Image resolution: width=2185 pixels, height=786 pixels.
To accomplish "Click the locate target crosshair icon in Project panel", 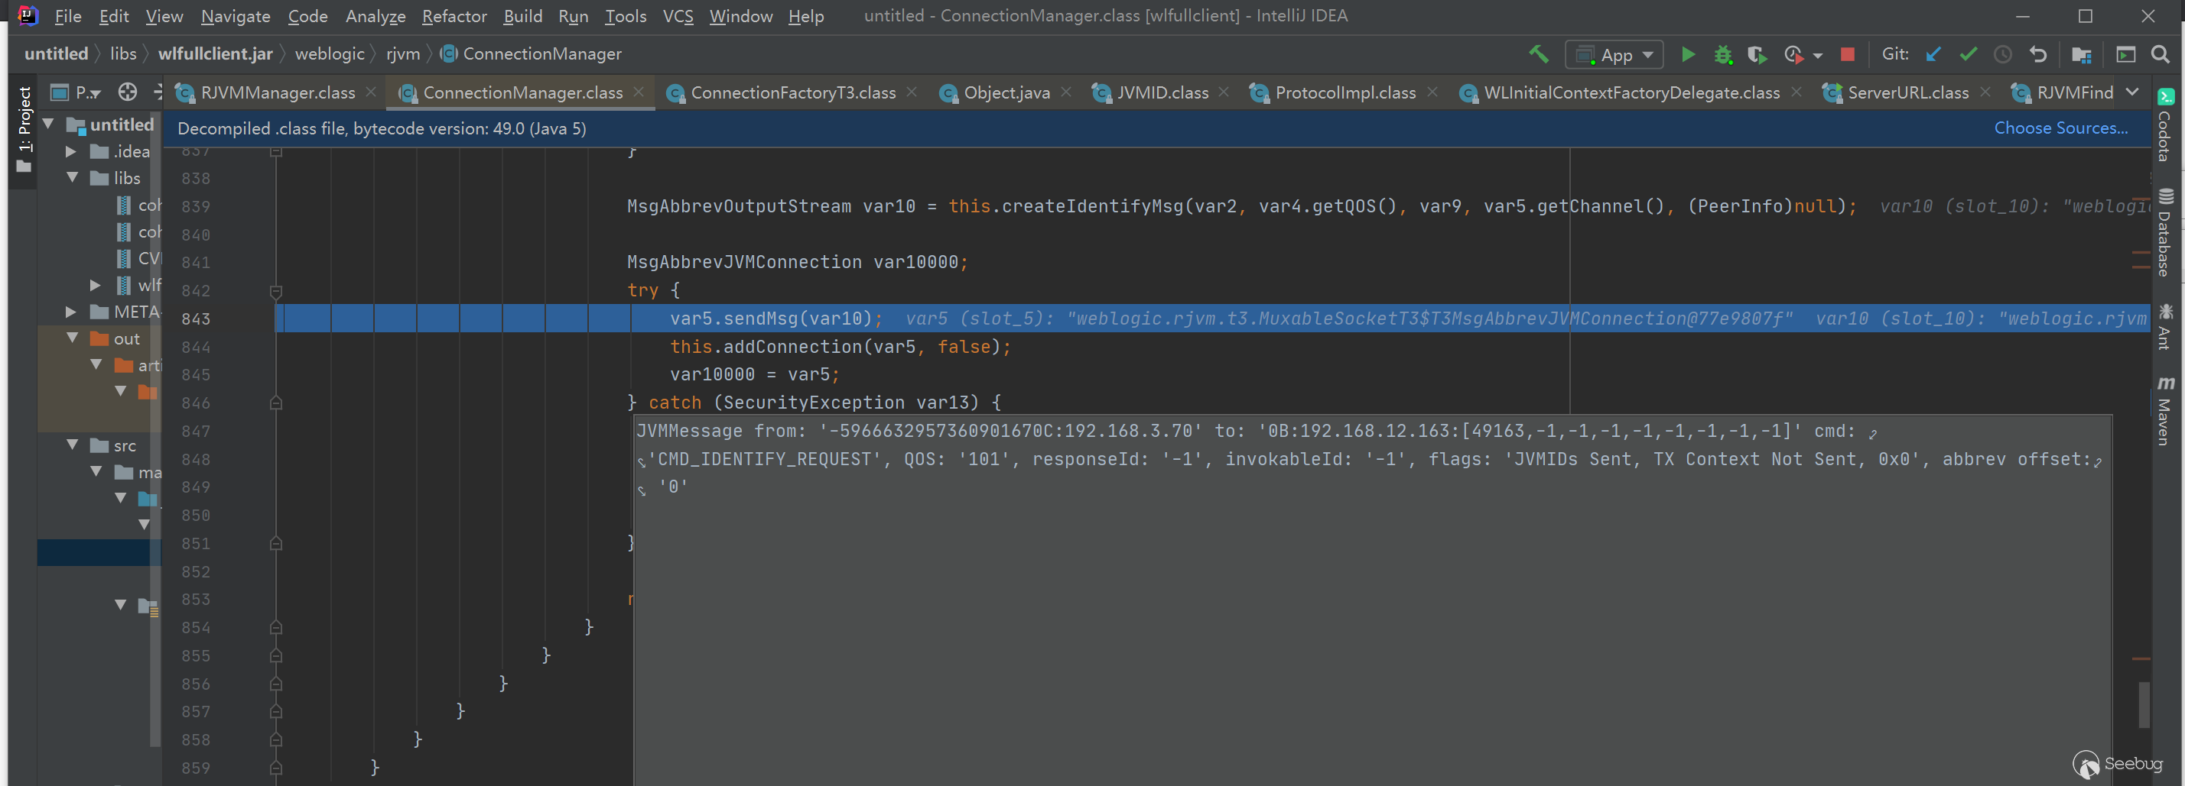I will (127, 92).
